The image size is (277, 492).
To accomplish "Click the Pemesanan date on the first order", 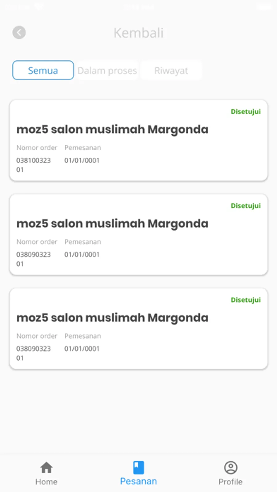I will 82,160.
